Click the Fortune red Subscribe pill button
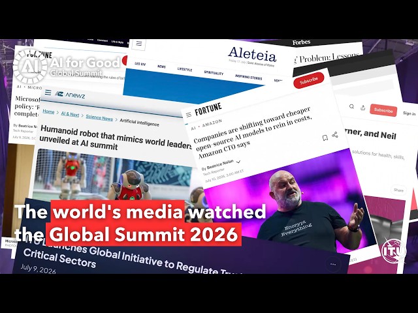The height and width of the screenshot is (313, 418). tap(309, 80)
